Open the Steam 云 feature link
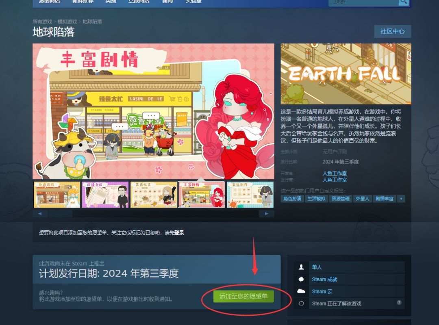 [322, 291]
